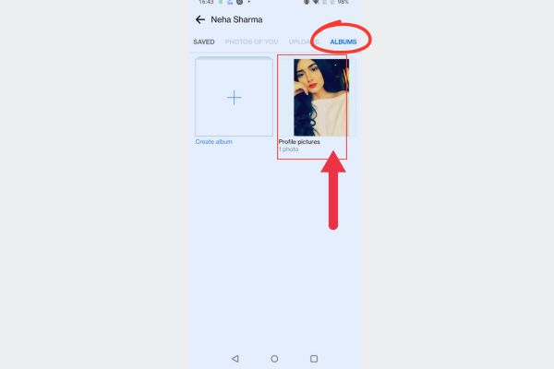The image size is (554, 369).
Task: Tap the plus icon to create album
Action: point(234,98)
